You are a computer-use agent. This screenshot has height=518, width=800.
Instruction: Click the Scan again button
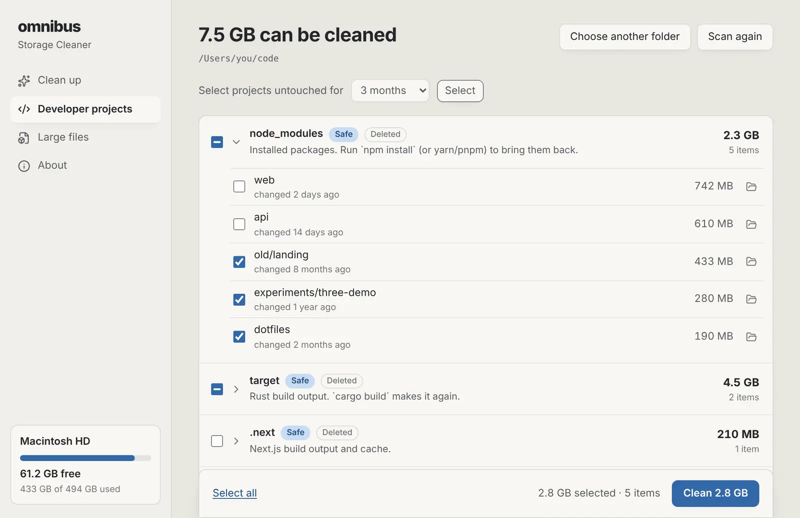click(735, 37)
